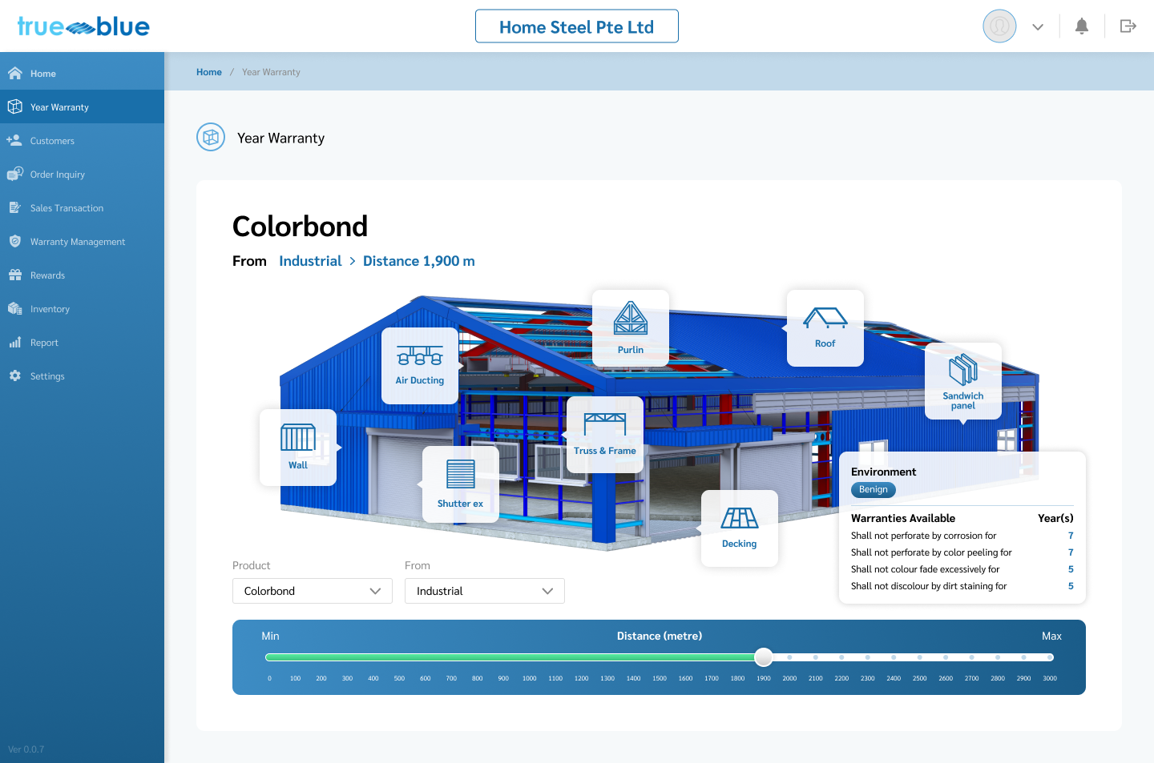Open Customers menu item
1154x763 pixels.
click(x=82, y=141)
